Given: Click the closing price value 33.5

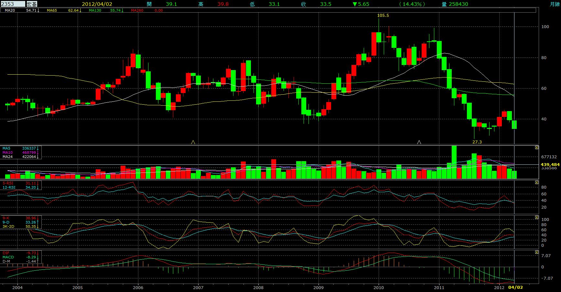Looking at the screenshot, I should tap(326, 4).
